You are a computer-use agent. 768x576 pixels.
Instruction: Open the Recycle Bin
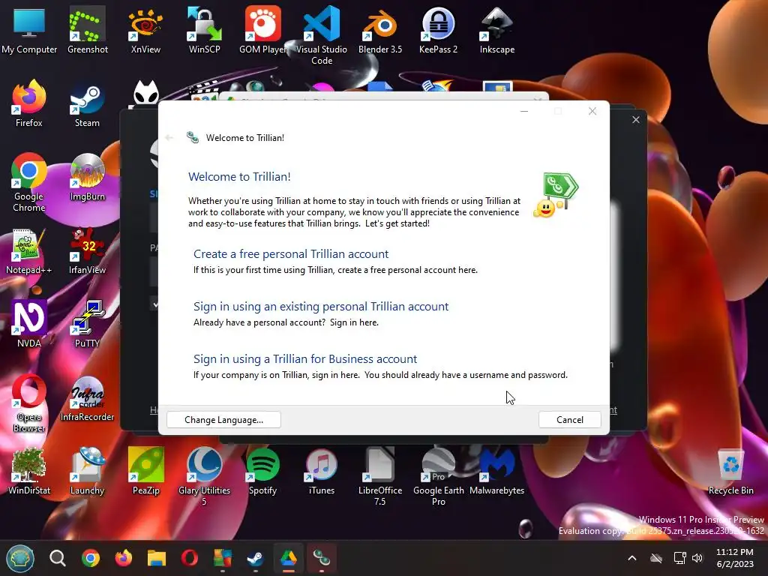pos(730,471)
